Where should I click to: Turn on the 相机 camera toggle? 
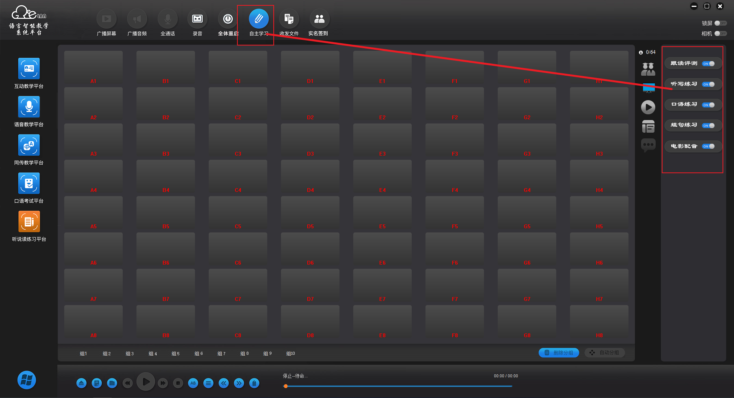pos(720,34)
